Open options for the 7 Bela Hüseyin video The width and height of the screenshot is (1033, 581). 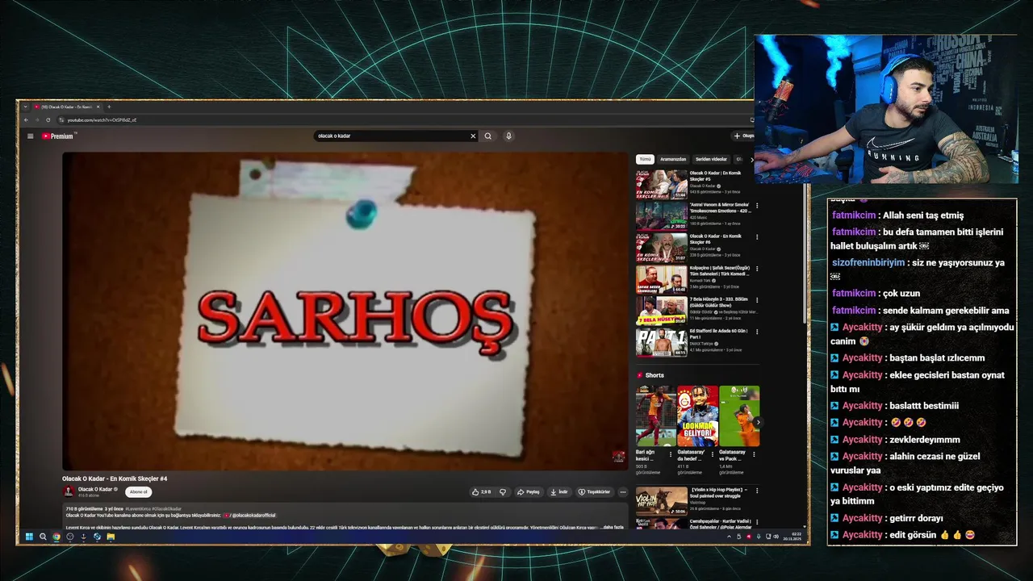(x=757, y=299)
